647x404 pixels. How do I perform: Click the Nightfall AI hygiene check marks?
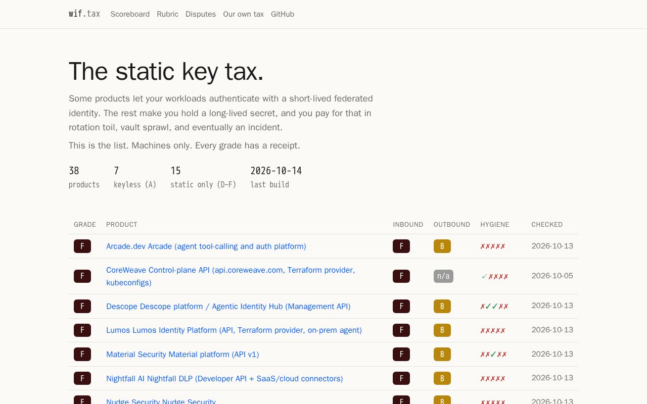pos(493,379)
